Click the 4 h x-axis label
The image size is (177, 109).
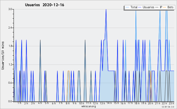40,103
